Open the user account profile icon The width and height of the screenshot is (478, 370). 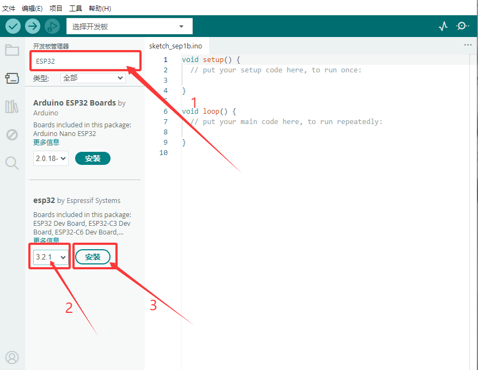(x=12, y=357)
